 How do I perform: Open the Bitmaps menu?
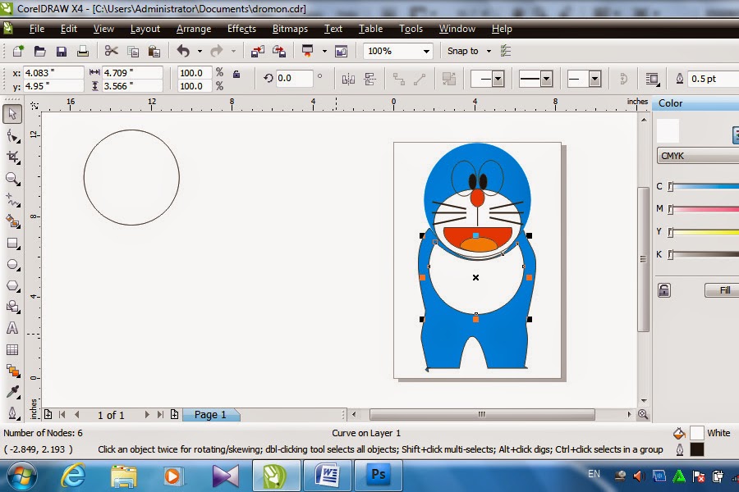[290, 29]
